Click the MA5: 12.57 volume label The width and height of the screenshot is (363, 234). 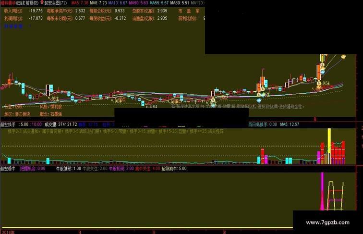pos(290,124)
